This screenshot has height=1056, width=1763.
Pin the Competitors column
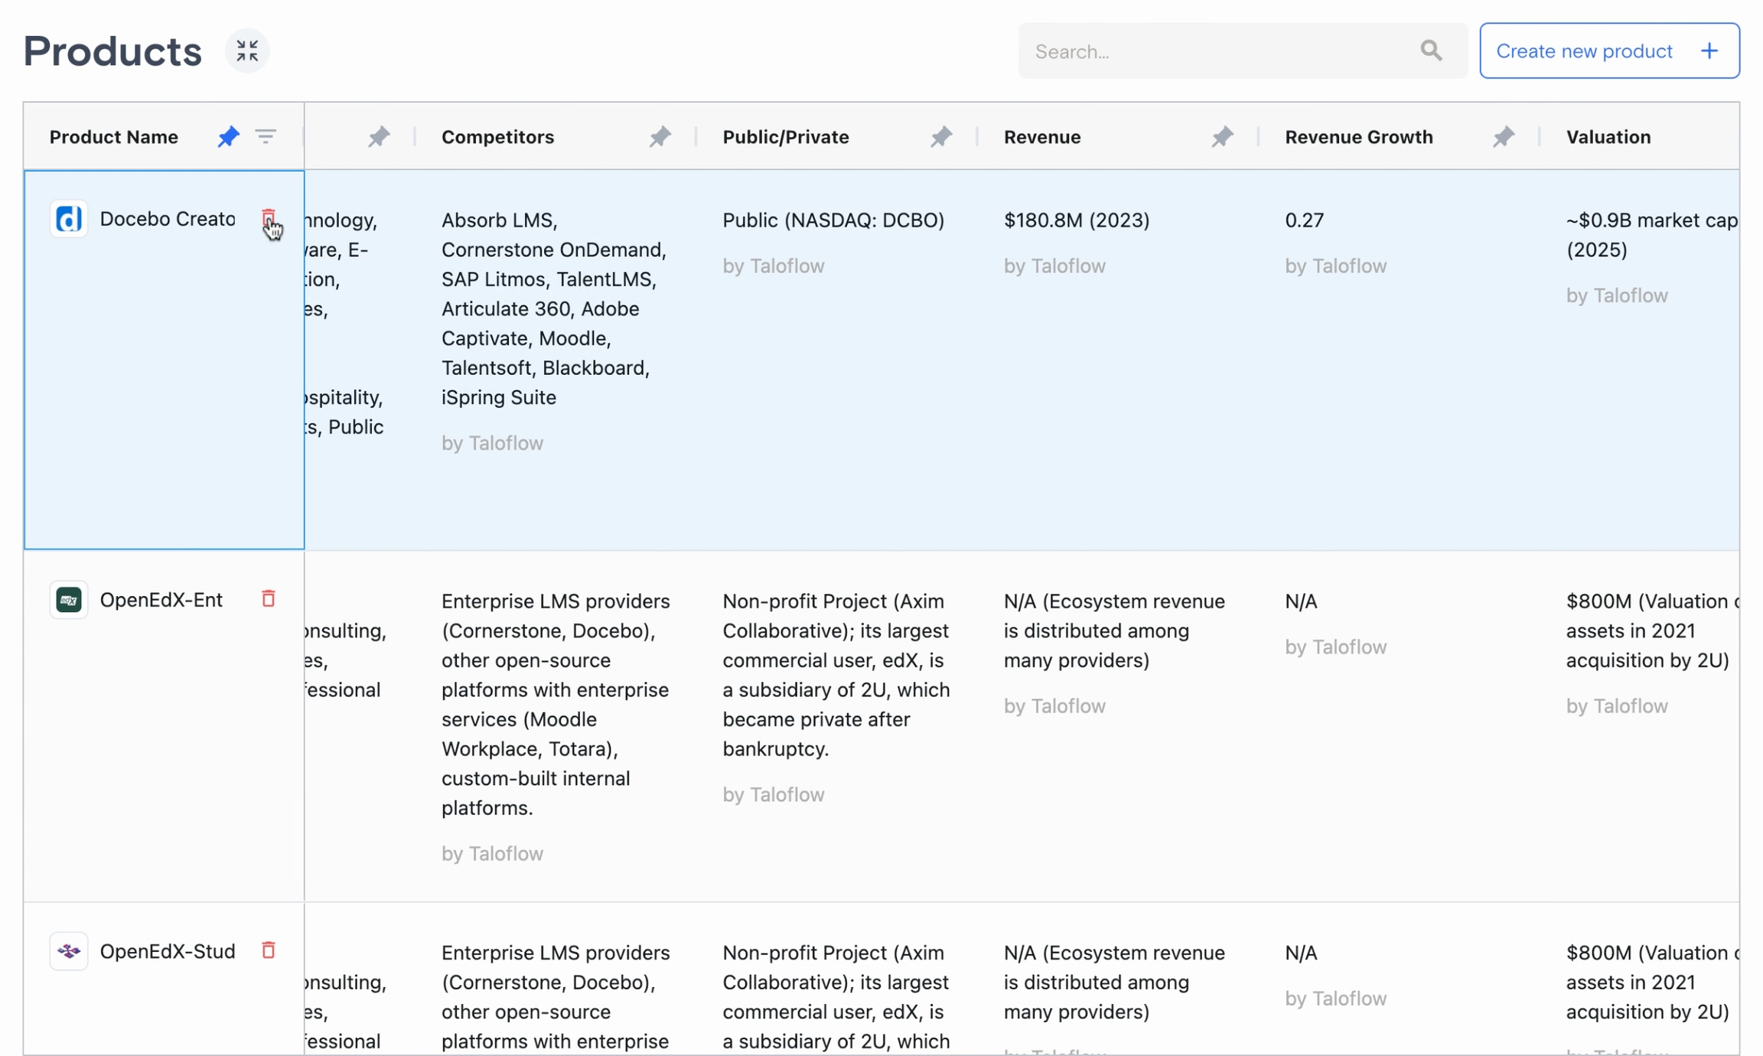click(x=660, y=137)
